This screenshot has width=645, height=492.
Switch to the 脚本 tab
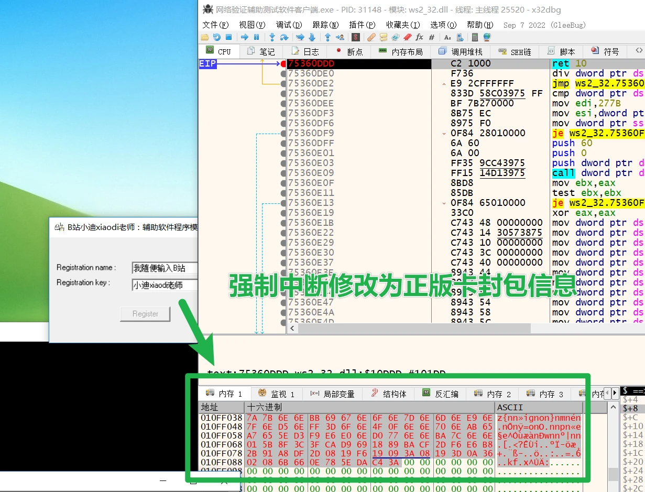pyautogui.click(x=561, y=51)
